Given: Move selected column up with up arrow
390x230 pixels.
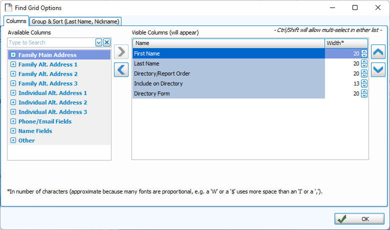Looking at the screenshot, I should pyautogui.click(x=378, y=52).
